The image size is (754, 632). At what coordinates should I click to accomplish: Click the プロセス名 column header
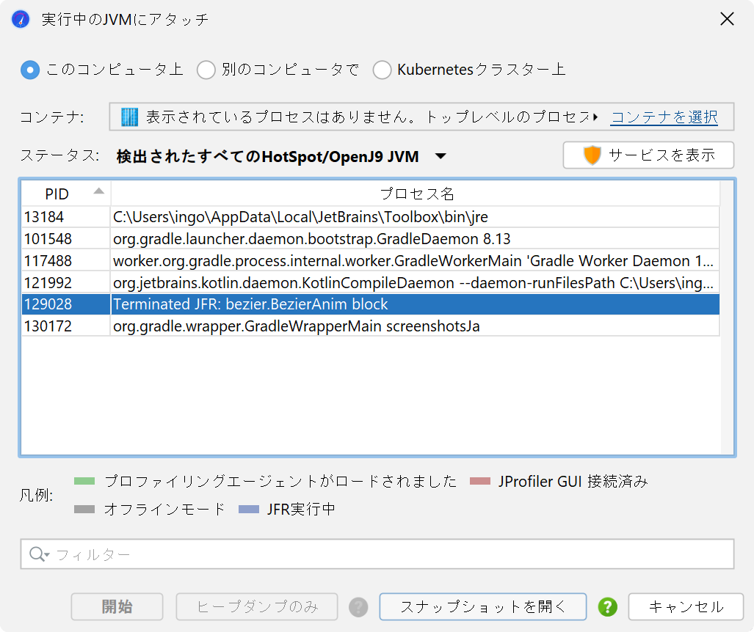tap(416, 194)
